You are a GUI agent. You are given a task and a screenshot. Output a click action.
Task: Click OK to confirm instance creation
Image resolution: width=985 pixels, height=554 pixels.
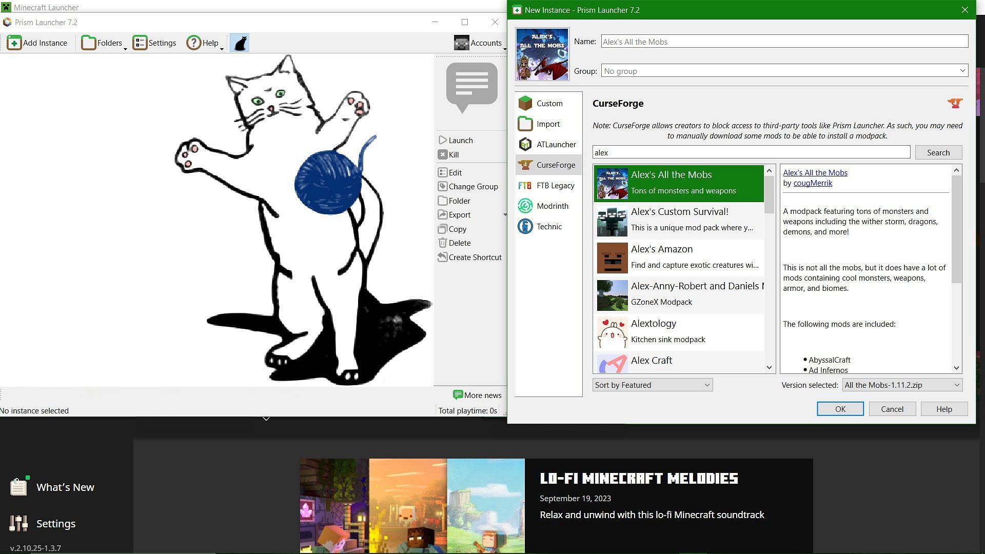(840, 408)
